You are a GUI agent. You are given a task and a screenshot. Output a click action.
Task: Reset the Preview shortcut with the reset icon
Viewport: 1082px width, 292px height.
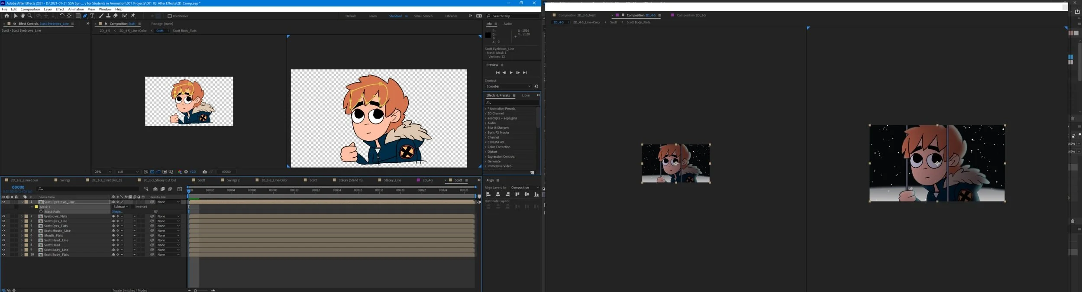coord(536,86)
